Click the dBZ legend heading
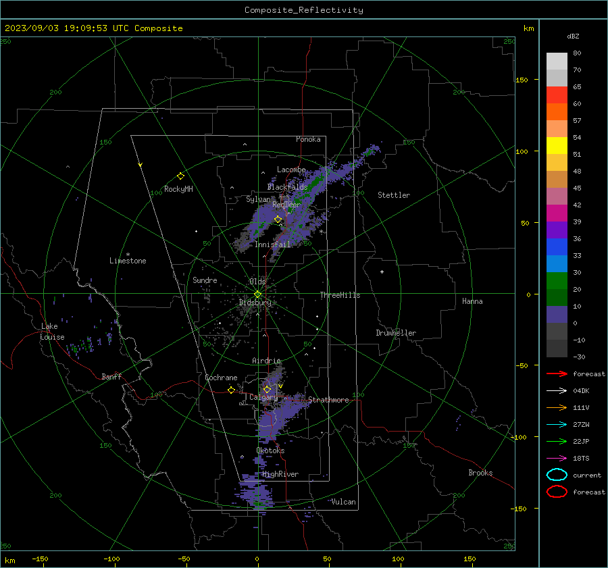 (573, 36)
